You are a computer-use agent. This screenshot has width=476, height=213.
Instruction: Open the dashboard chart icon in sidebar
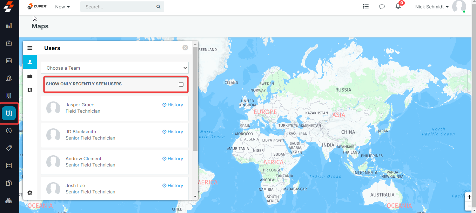[x=9, y=26]
